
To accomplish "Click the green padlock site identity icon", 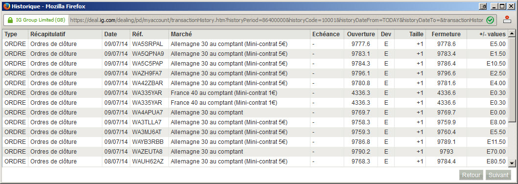I will [10, 20].
